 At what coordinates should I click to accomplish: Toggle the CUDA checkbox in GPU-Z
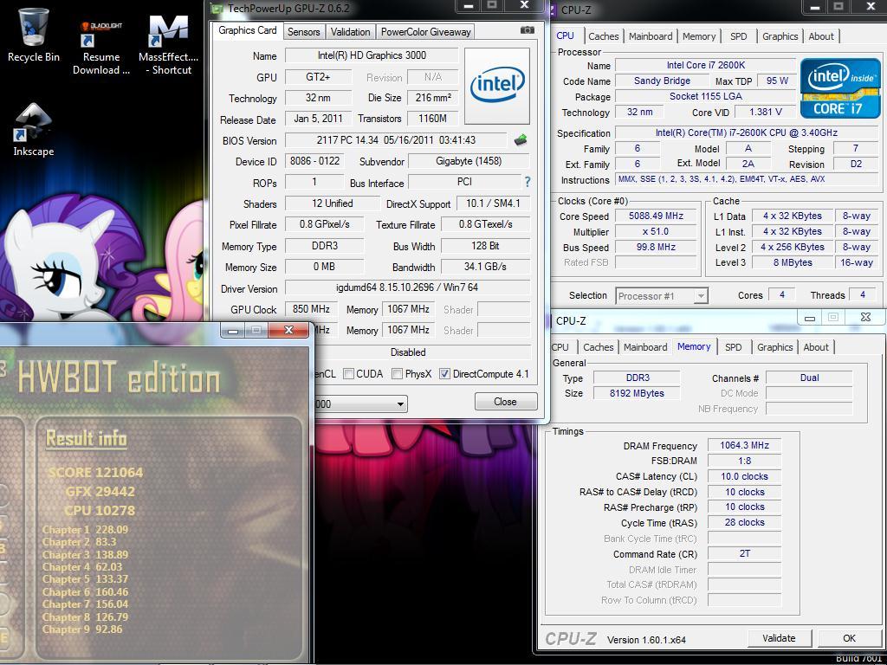348,374
